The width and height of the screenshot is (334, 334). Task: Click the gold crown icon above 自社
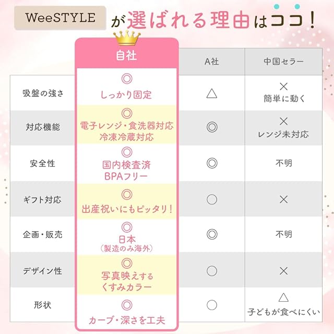[x=126, y=38]
